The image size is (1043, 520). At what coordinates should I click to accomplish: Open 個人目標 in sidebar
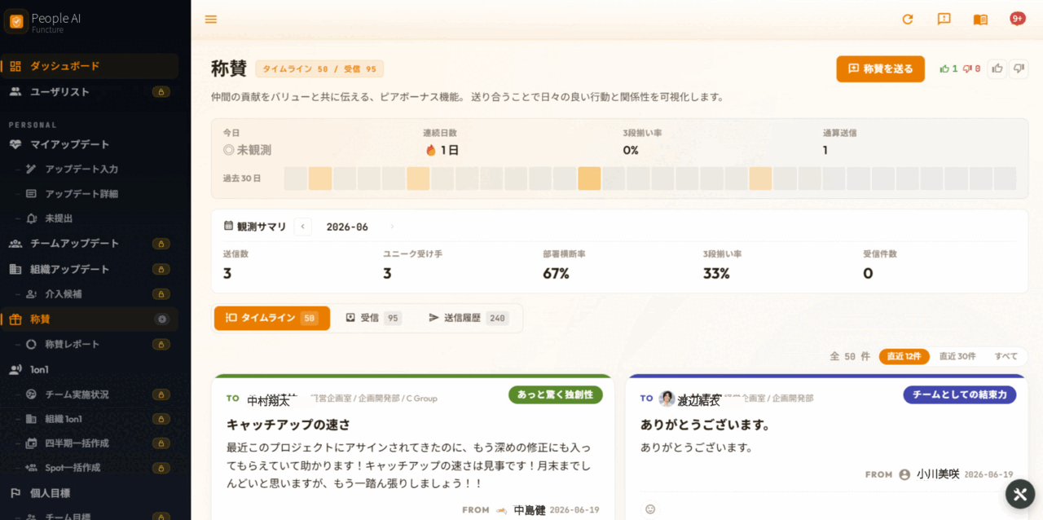tap(90, 492)
